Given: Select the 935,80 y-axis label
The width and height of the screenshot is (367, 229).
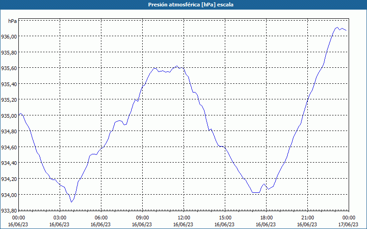Looking at the screenshot, I should [x=9, y=52].
